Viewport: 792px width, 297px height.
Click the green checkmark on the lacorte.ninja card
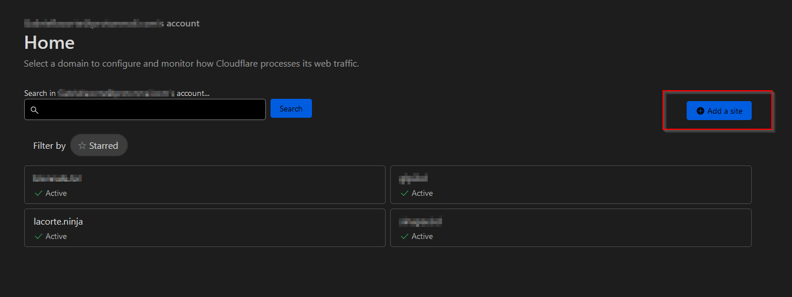[39, 237]
